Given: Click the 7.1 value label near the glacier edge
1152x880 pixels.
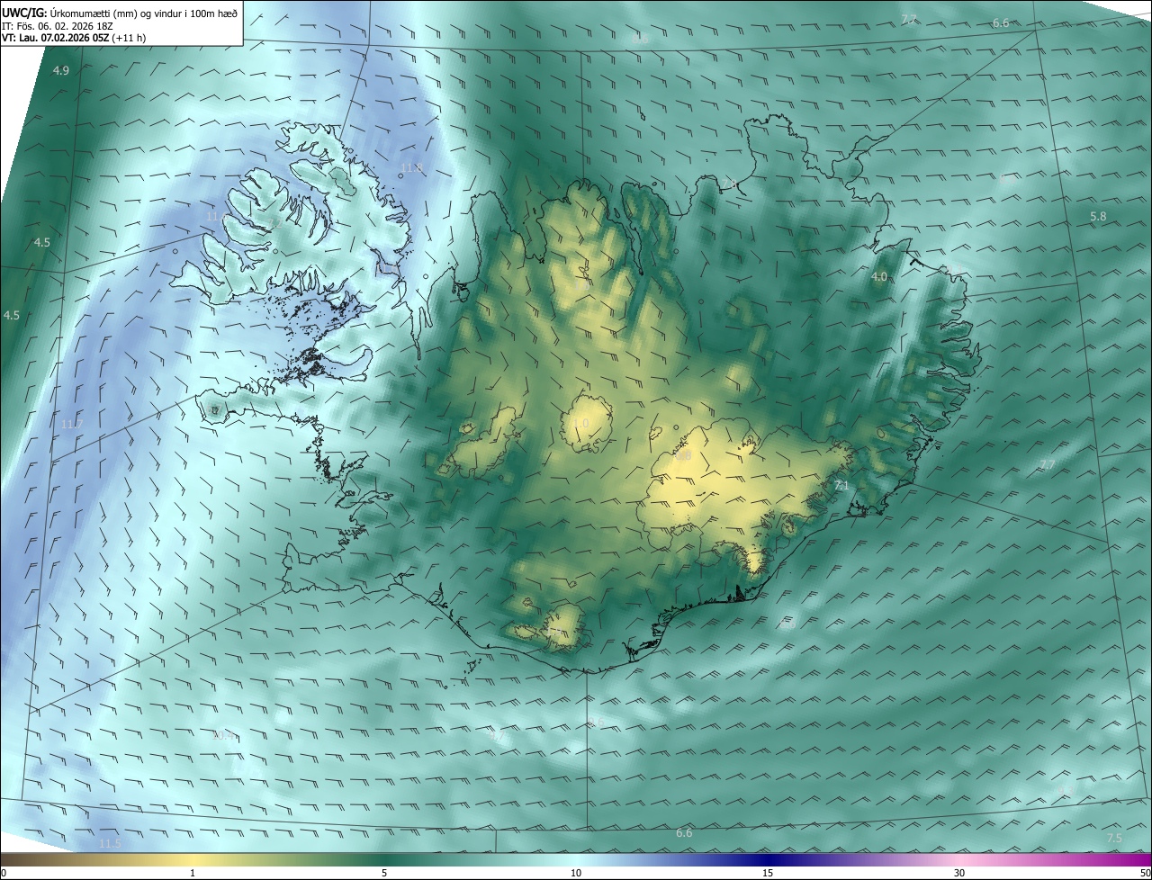Looking at the screenshot, I should pyautogui.click(x=841, y=486).
